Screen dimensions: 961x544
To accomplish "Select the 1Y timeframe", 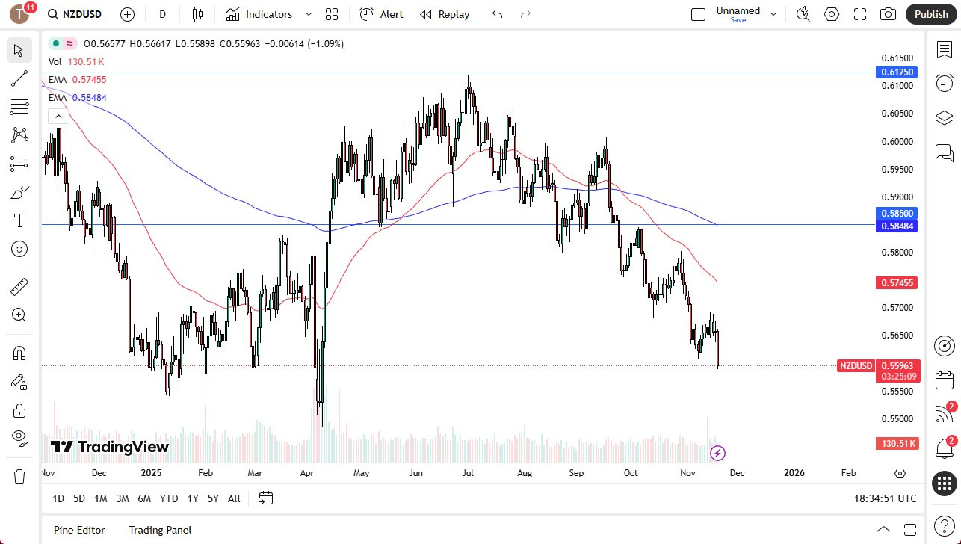I will [x=192, y=498].
